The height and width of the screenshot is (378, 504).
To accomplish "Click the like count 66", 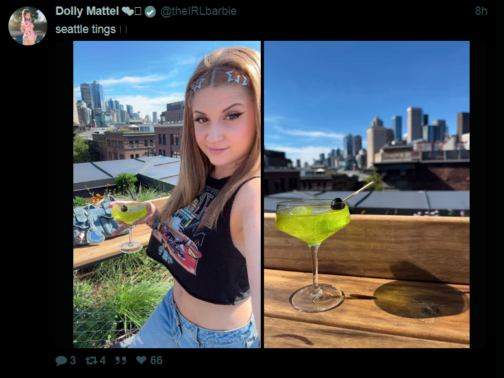I will 156,360.
